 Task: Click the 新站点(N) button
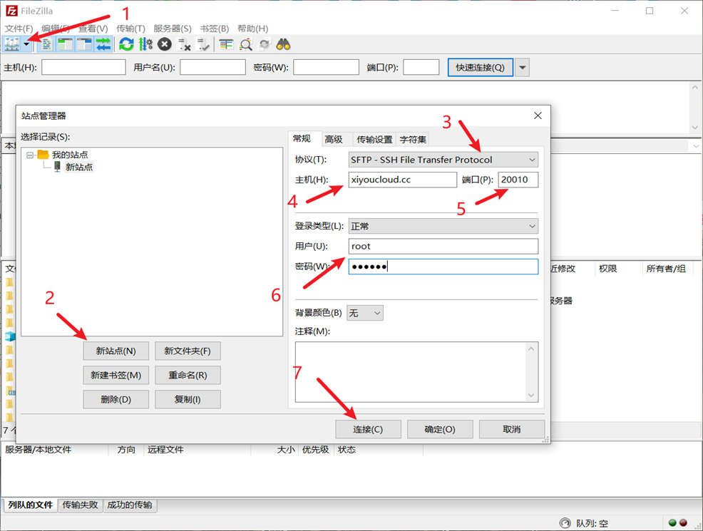pos(116,351)
